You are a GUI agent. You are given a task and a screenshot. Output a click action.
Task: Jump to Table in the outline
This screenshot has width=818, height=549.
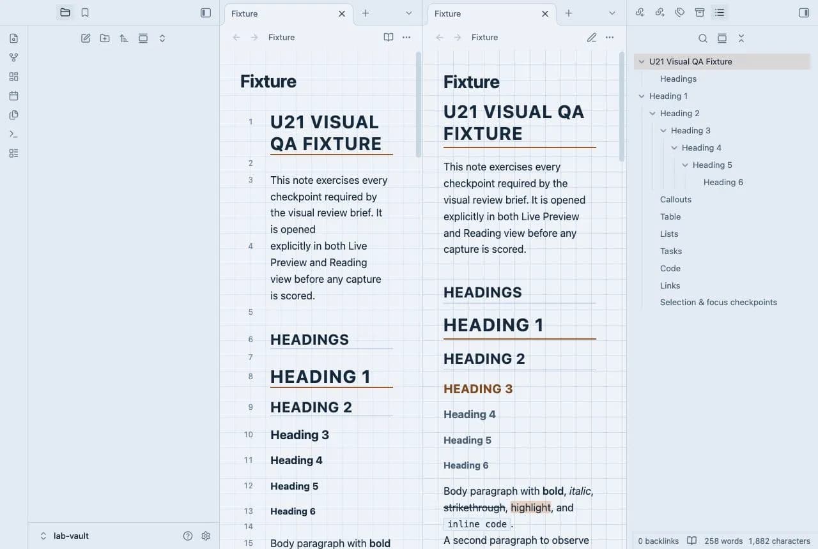coord(670,217)
